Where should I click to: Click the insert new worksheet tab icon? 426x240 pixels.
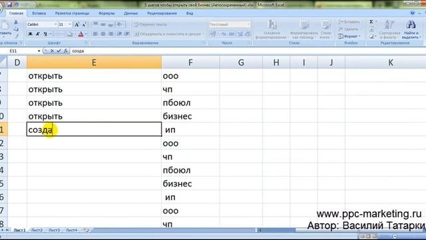[x=86, y=231]
